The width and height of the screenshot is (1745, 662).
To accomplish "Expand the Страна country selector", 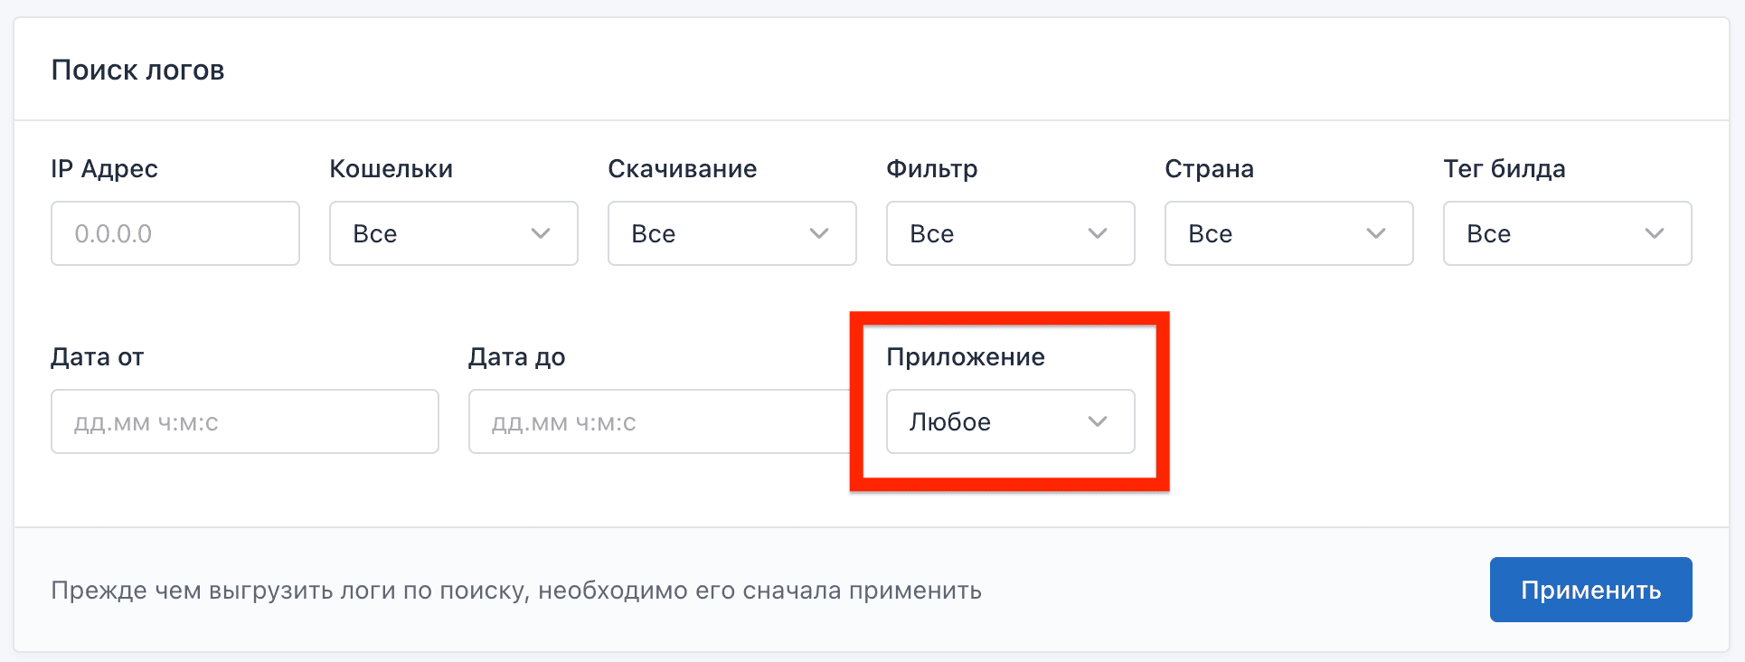I will coord(1288,233).
